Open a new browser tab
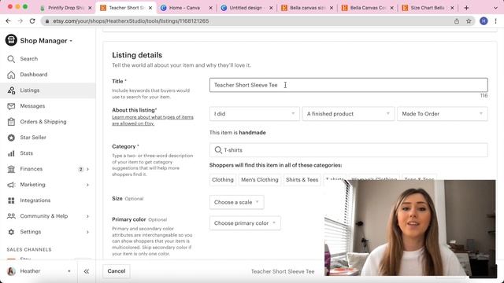 pyautogui.click(x=466, y=8)
